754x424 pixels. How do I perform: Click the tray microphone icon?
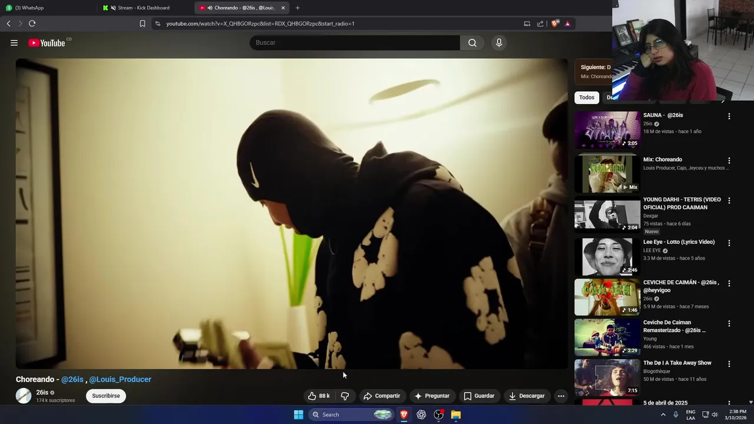tap(676, 415)
